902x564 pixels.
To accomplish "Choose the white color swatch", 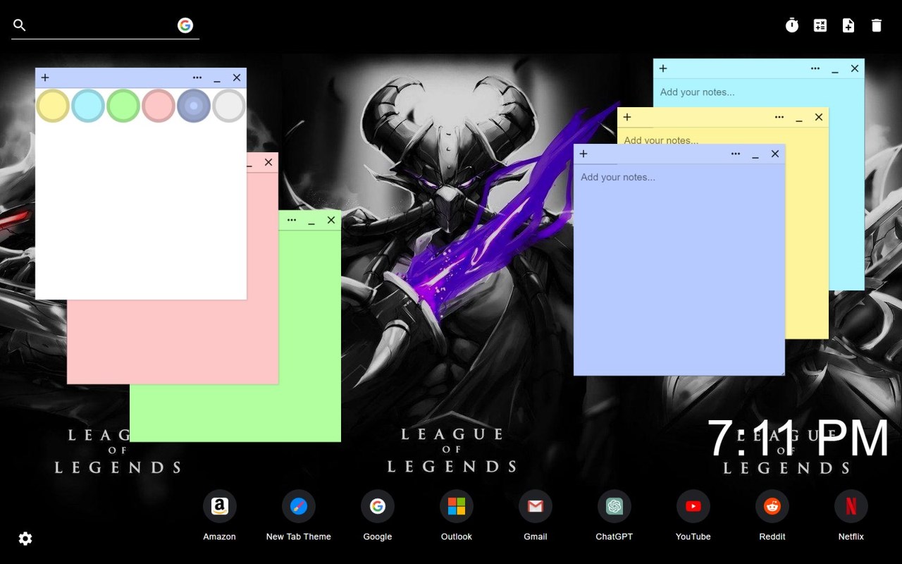I will click(229, 106).
